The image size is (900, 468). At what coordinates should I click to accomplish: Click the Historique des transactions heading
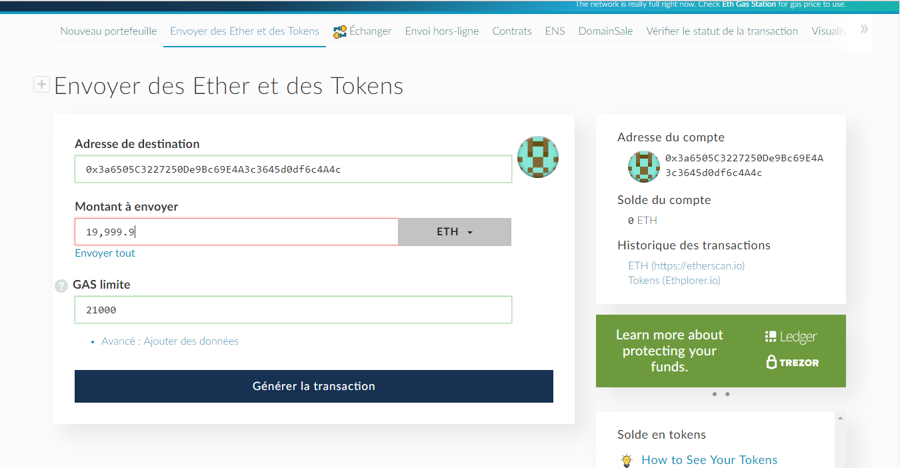(x=694, y=245)
